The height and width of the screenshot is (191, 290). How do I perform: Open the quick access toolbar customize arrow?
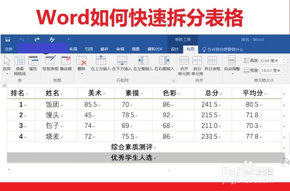click(68, 39)
